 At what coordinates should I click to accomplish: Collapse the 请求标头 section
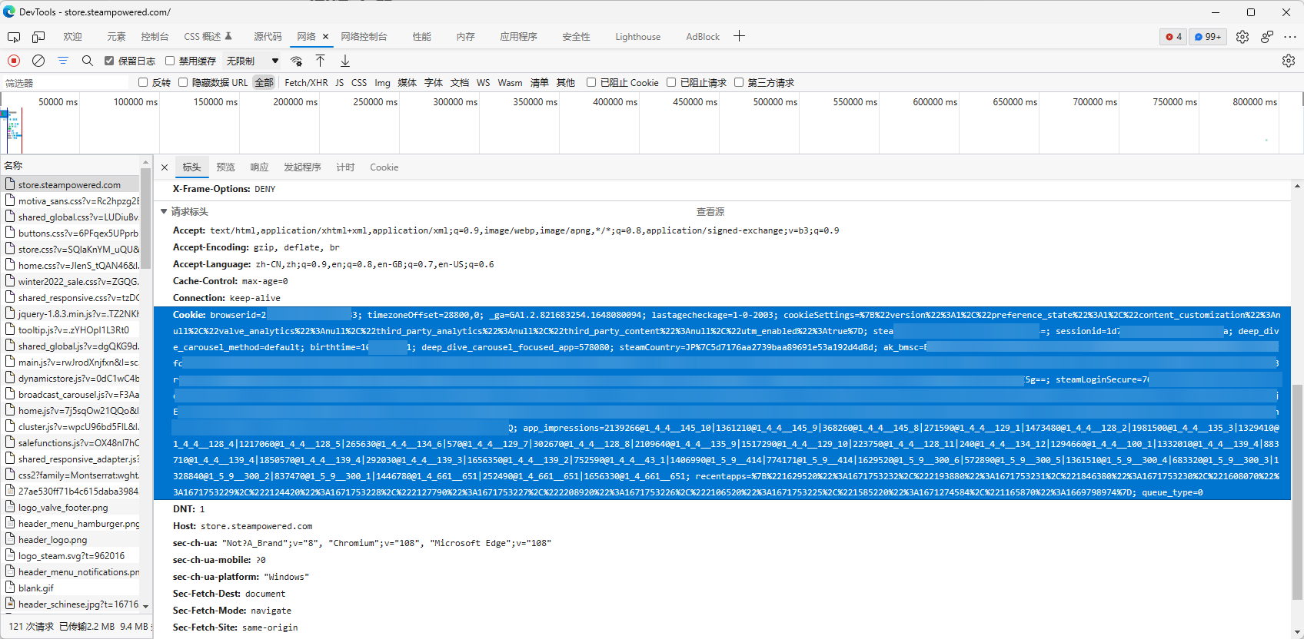pos(164,212)
